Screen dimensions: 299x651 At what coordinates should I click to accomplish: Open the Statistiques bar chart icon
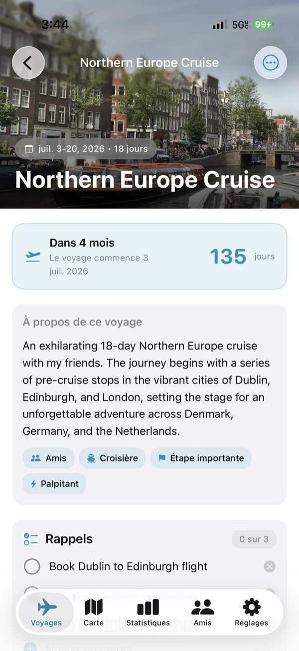(149, 607)
